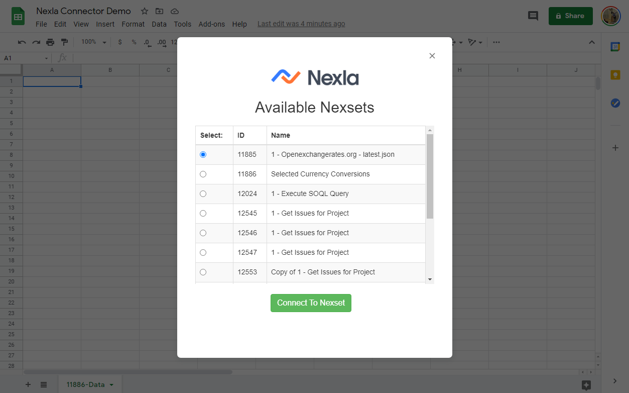
Task: Open the more toolbar options ellipsis
Action: click(x=496, y=42)
